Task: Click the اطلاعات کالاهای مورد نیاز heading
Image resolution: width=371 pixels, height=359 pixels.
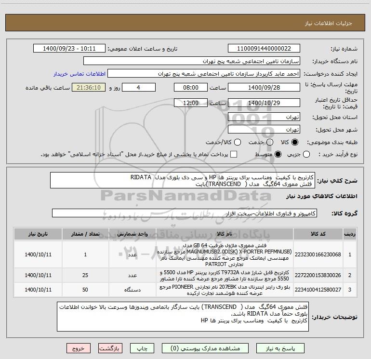Action: (x=322, y=196)
